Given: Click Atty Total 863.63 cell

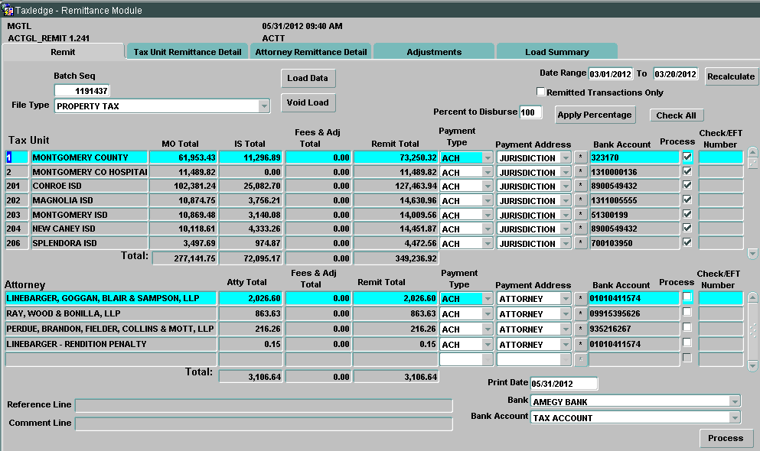Looking at the screenshot, I should pos(250,313).
